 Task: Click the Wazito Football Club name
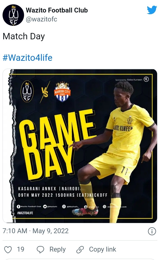[x=57, y=10]
